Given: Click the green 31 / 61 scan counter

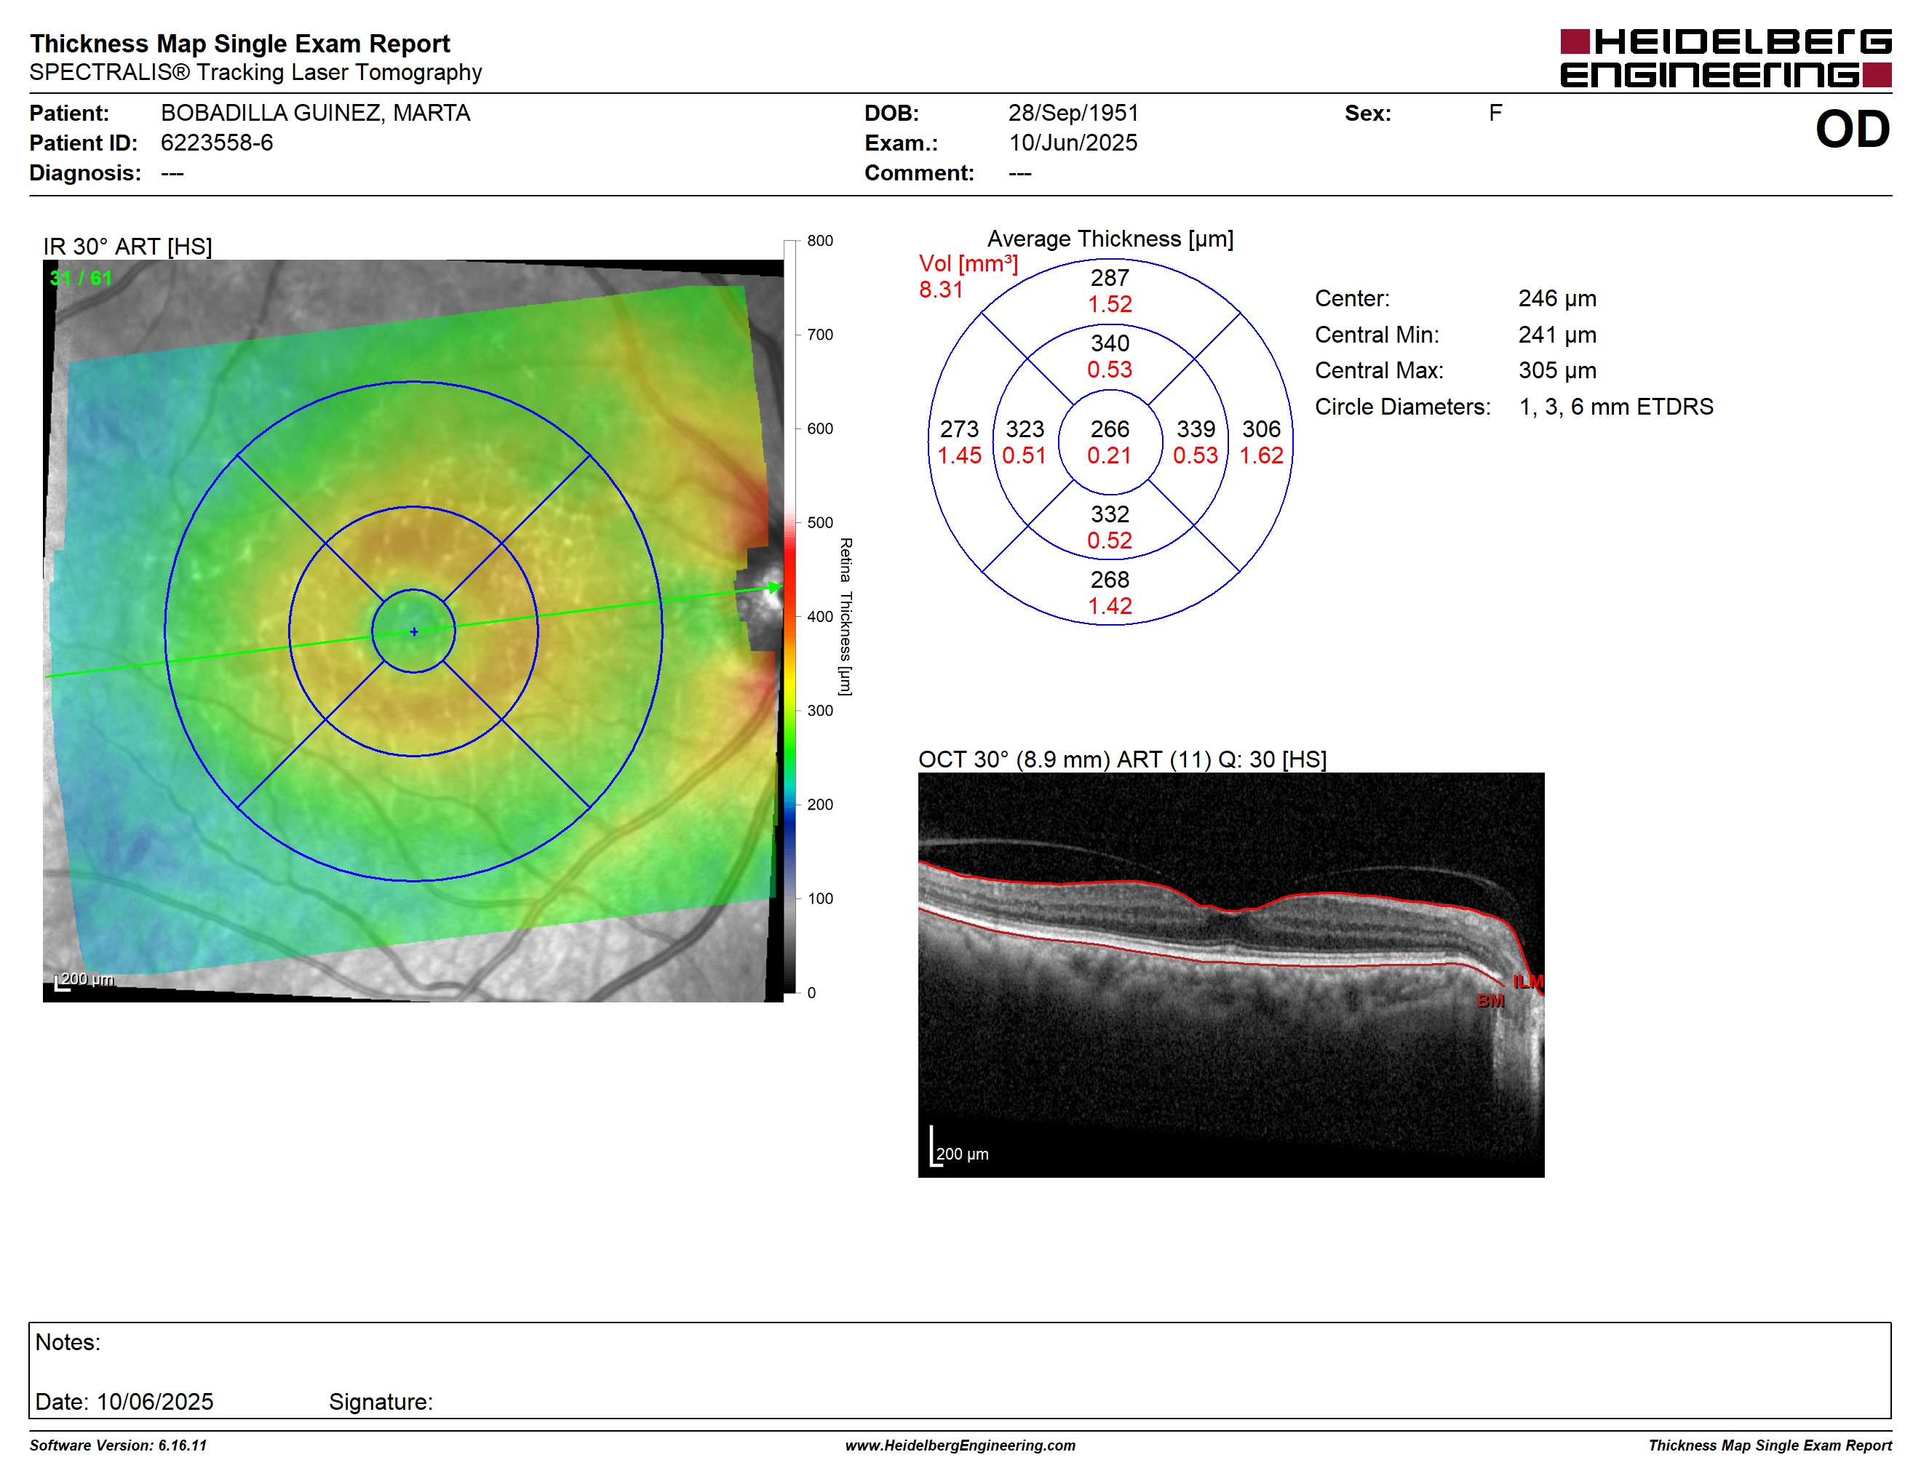Looking at the screenshot, I should (81, 279).
